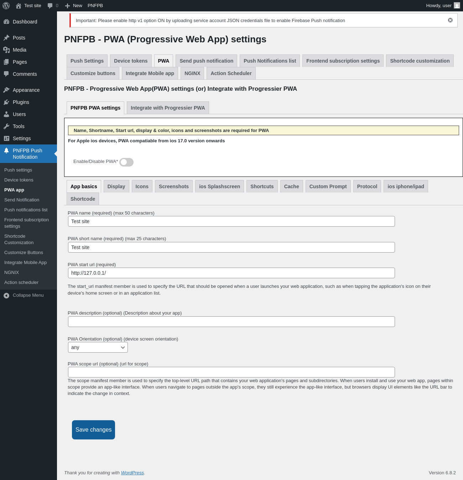The height and width of the screenshot is (480, 463).
Task: Click the WordPress logo icon
Action: tap(6, 6)
